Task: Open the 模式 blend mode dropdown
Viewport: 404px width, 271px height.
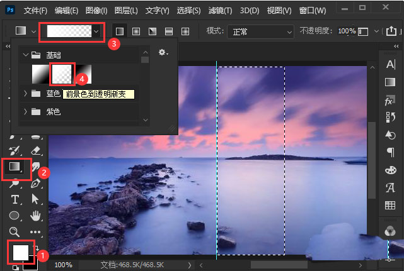Action: click(x=261, y=31)
